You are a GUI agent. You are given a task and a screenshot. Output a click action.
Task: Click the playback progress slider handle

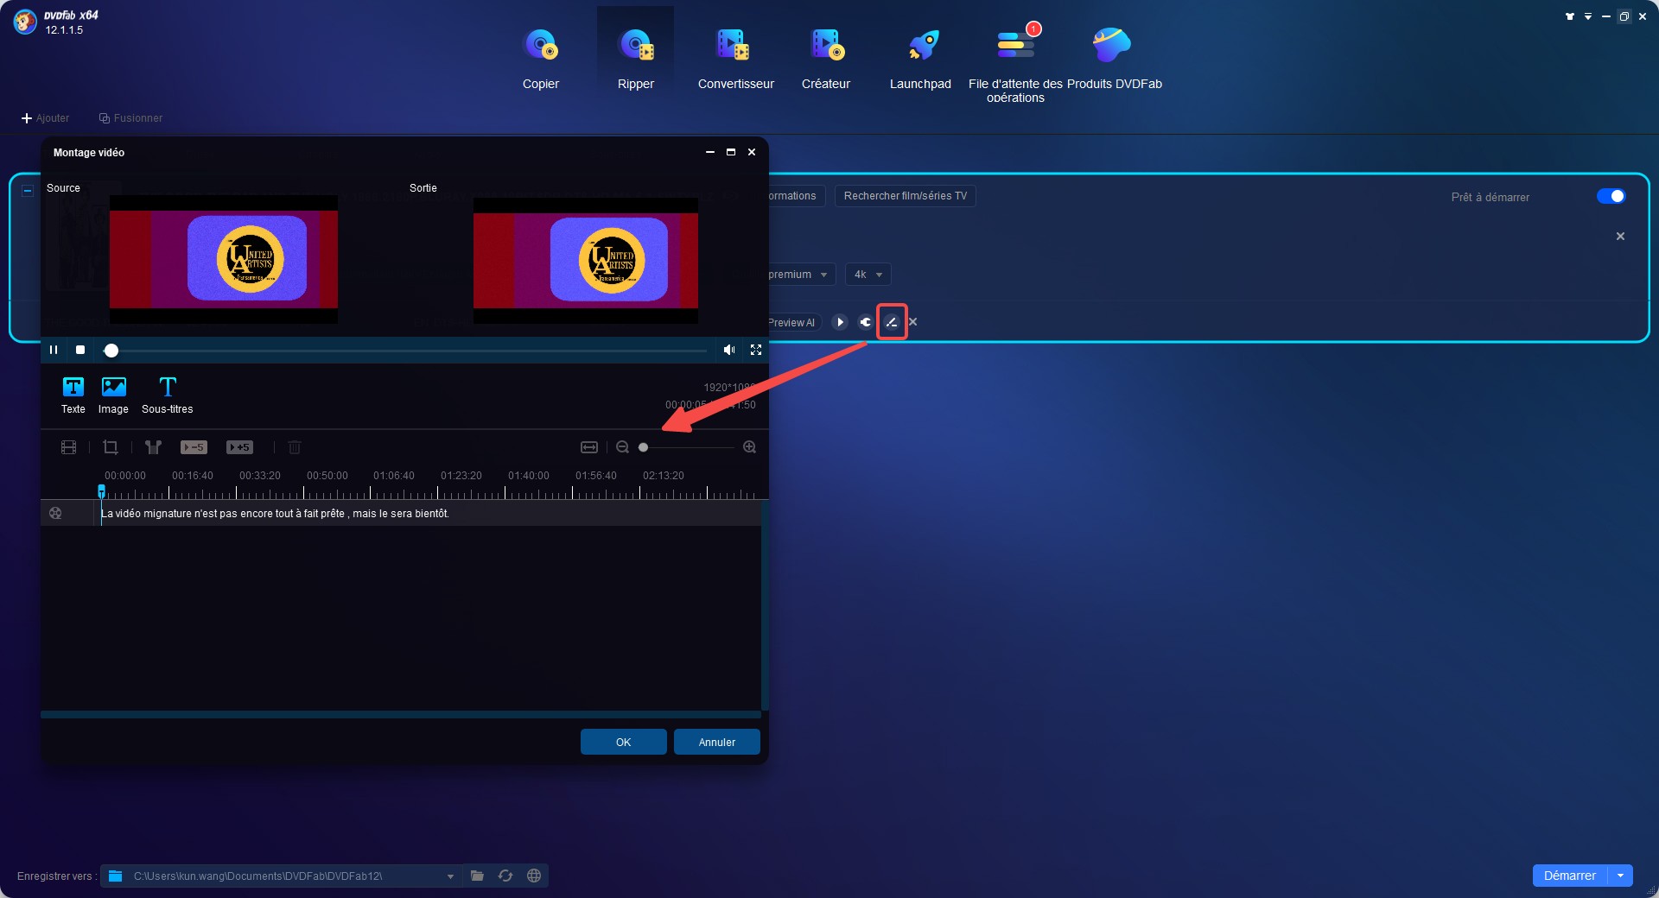[111, 350]
